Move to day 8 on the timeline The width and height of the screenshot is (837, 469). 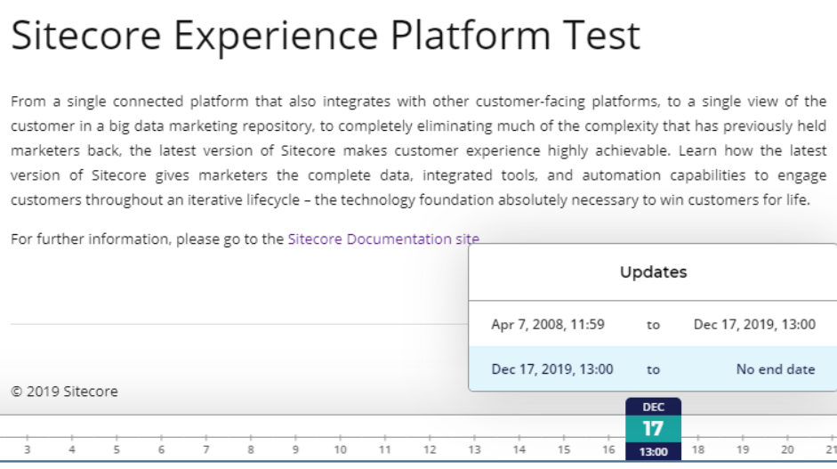click(251, 449)
